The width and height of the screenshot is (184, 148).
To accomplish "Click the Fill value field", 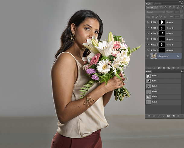I will [177, 17].
